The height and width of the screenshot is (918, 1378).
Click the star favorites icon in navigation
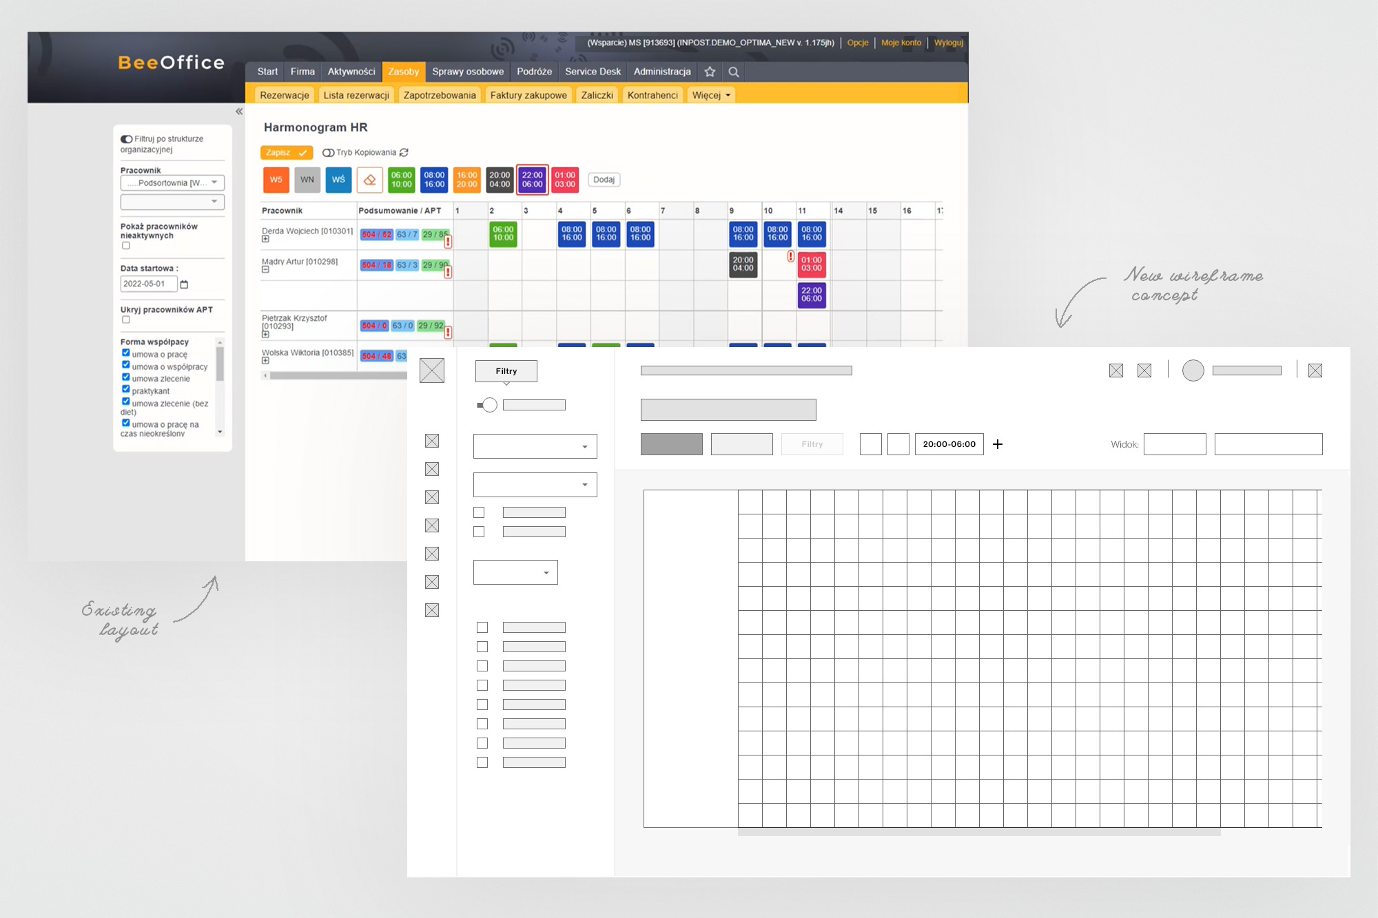710,72
